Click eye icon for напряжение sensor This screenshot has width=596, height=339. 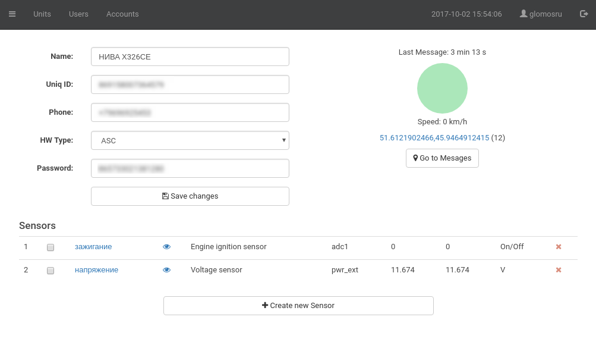166,270
